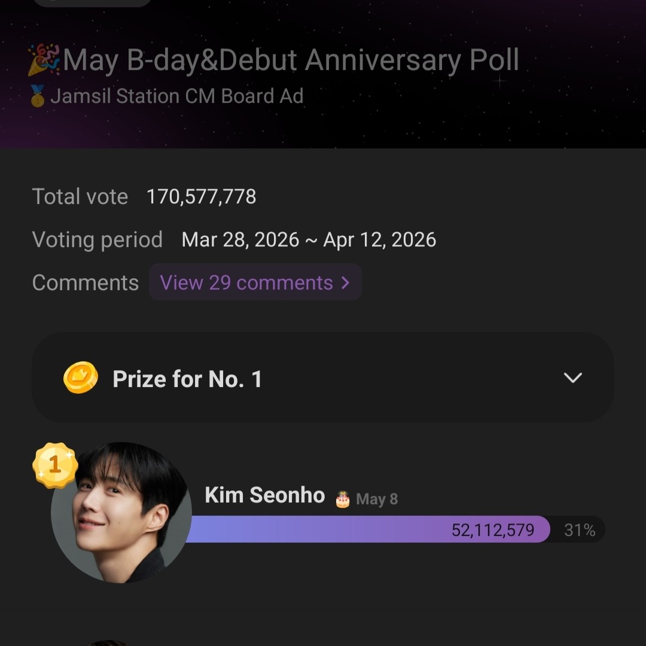Click the Jamsil Station CM Board Ad text
The height and width of the screenshot is (646, 646).
tap(176, 96)
